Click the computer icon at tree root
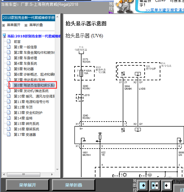Screen dimensions: 184x192 [4, 36]
